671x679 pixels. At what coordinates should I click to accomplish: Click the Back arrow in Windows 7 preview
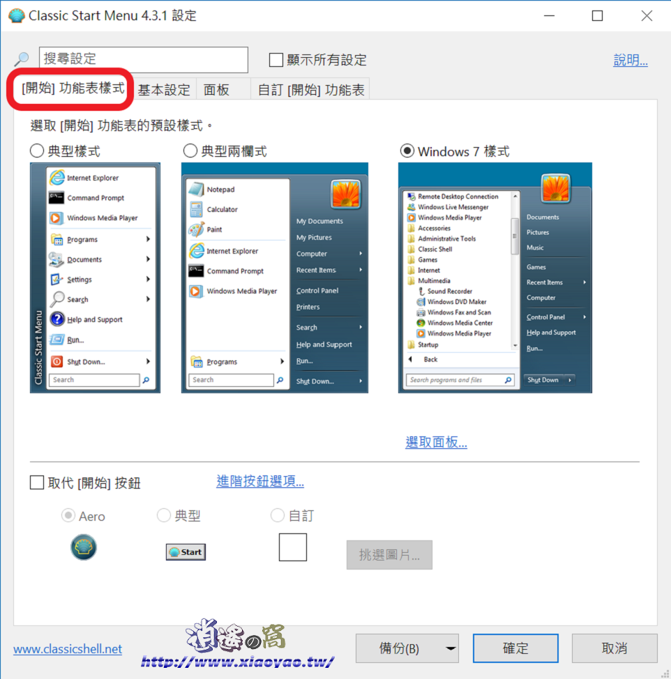pos(410,359)
